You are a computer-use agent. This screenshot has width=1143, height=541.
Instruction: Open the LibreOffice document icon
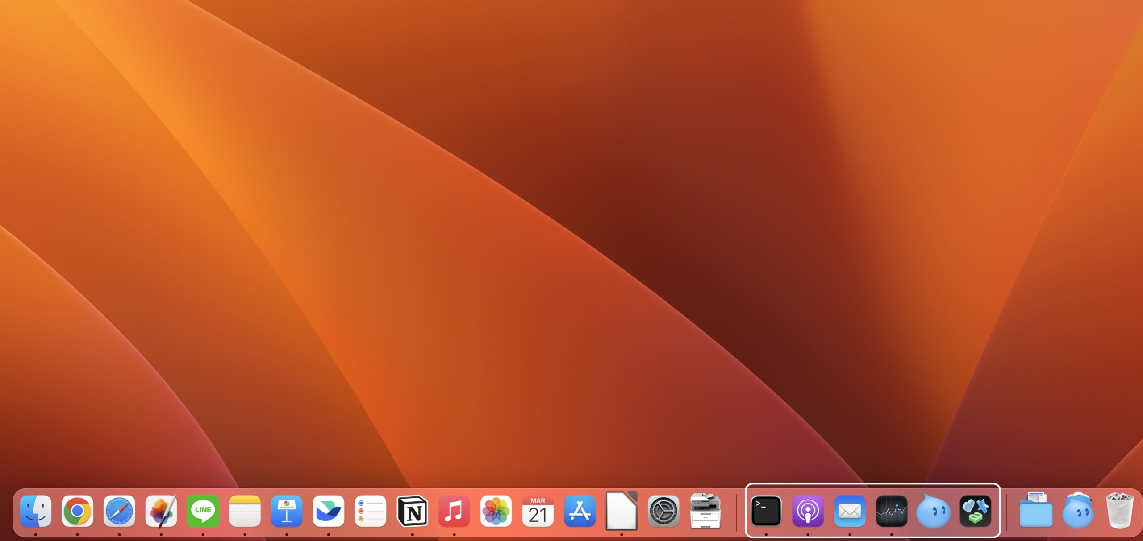[x=622, y=511]
